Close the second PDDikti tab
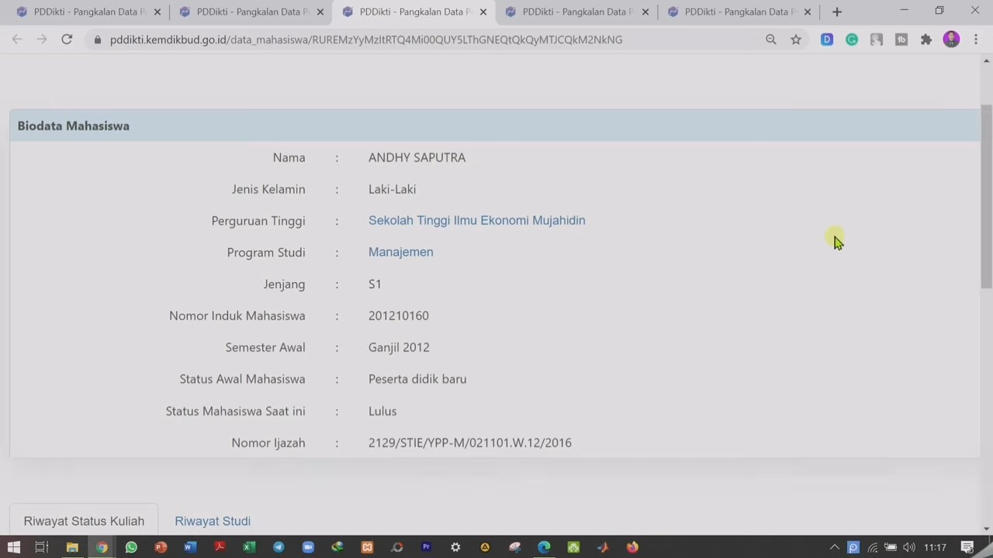Image resolution: width=993 pixels, height=558 pixels. tap(320, 12)
